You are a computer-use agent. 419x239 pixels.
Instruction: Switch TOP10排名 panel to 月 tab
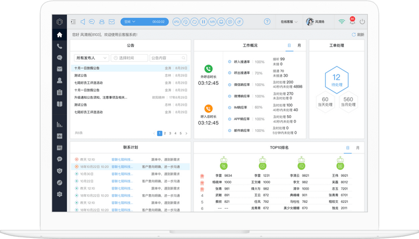coord(357,148)
